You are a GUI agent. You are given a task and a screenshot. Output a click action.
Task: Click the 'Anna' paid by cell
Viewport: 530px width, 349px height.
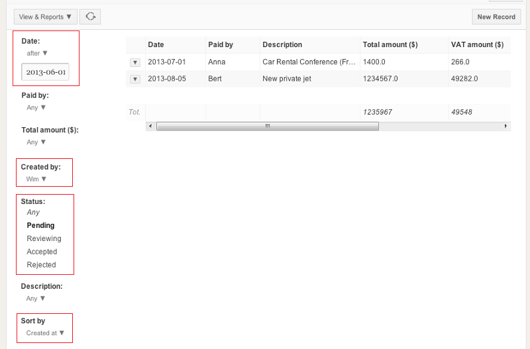point(217,62)
